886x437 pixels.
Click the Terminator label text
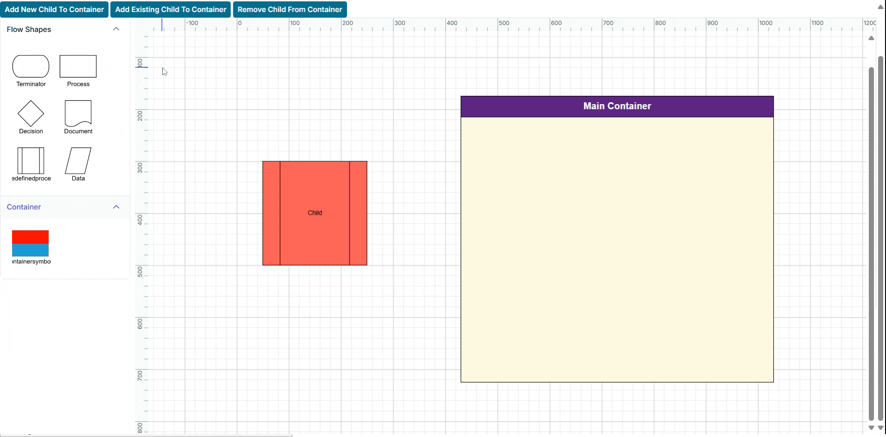(x=31, y=84)
